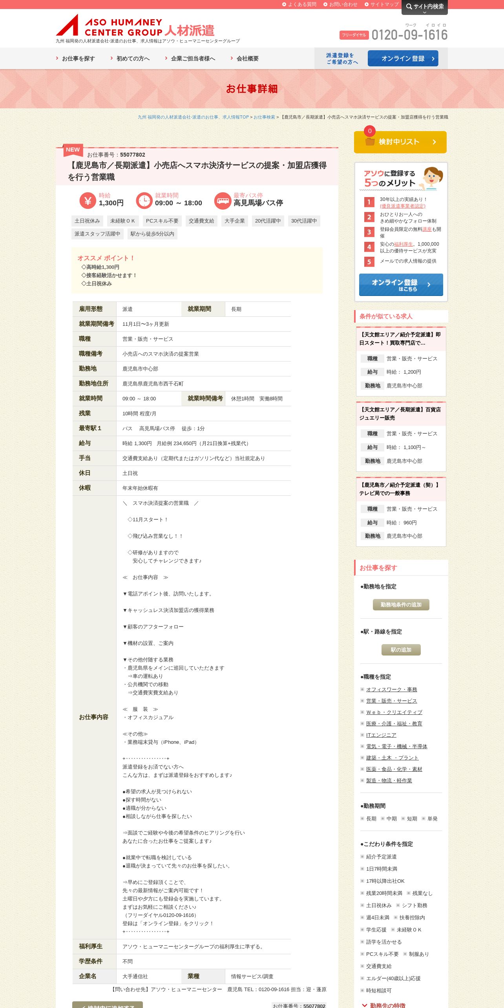Screen dimensions: 504x1008
Task: Open 企業ご担当者様へ menu
Action: coord(190,58)
